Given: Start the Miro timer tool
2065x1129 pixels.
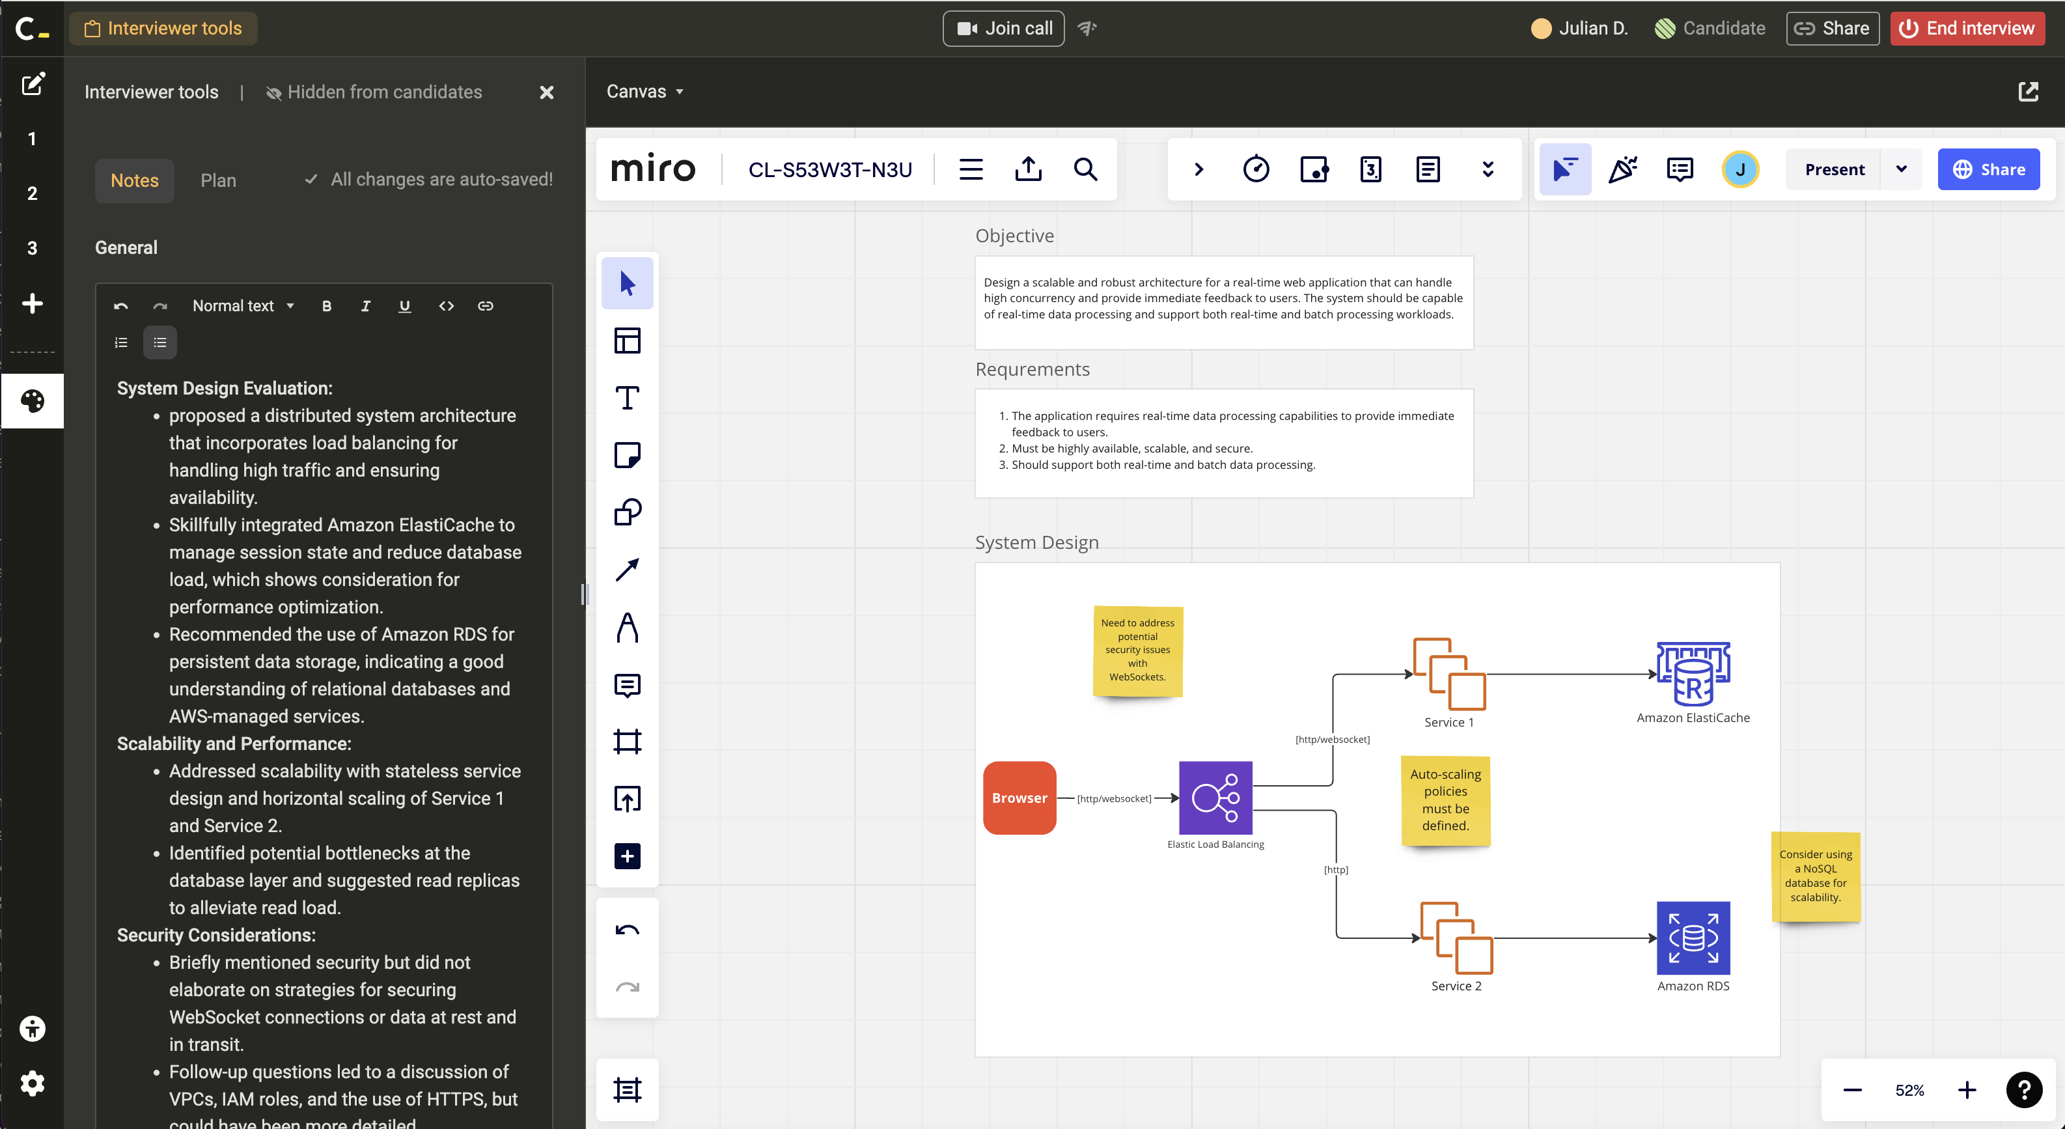Looking at the screenshot, I should pos(1255,169).
